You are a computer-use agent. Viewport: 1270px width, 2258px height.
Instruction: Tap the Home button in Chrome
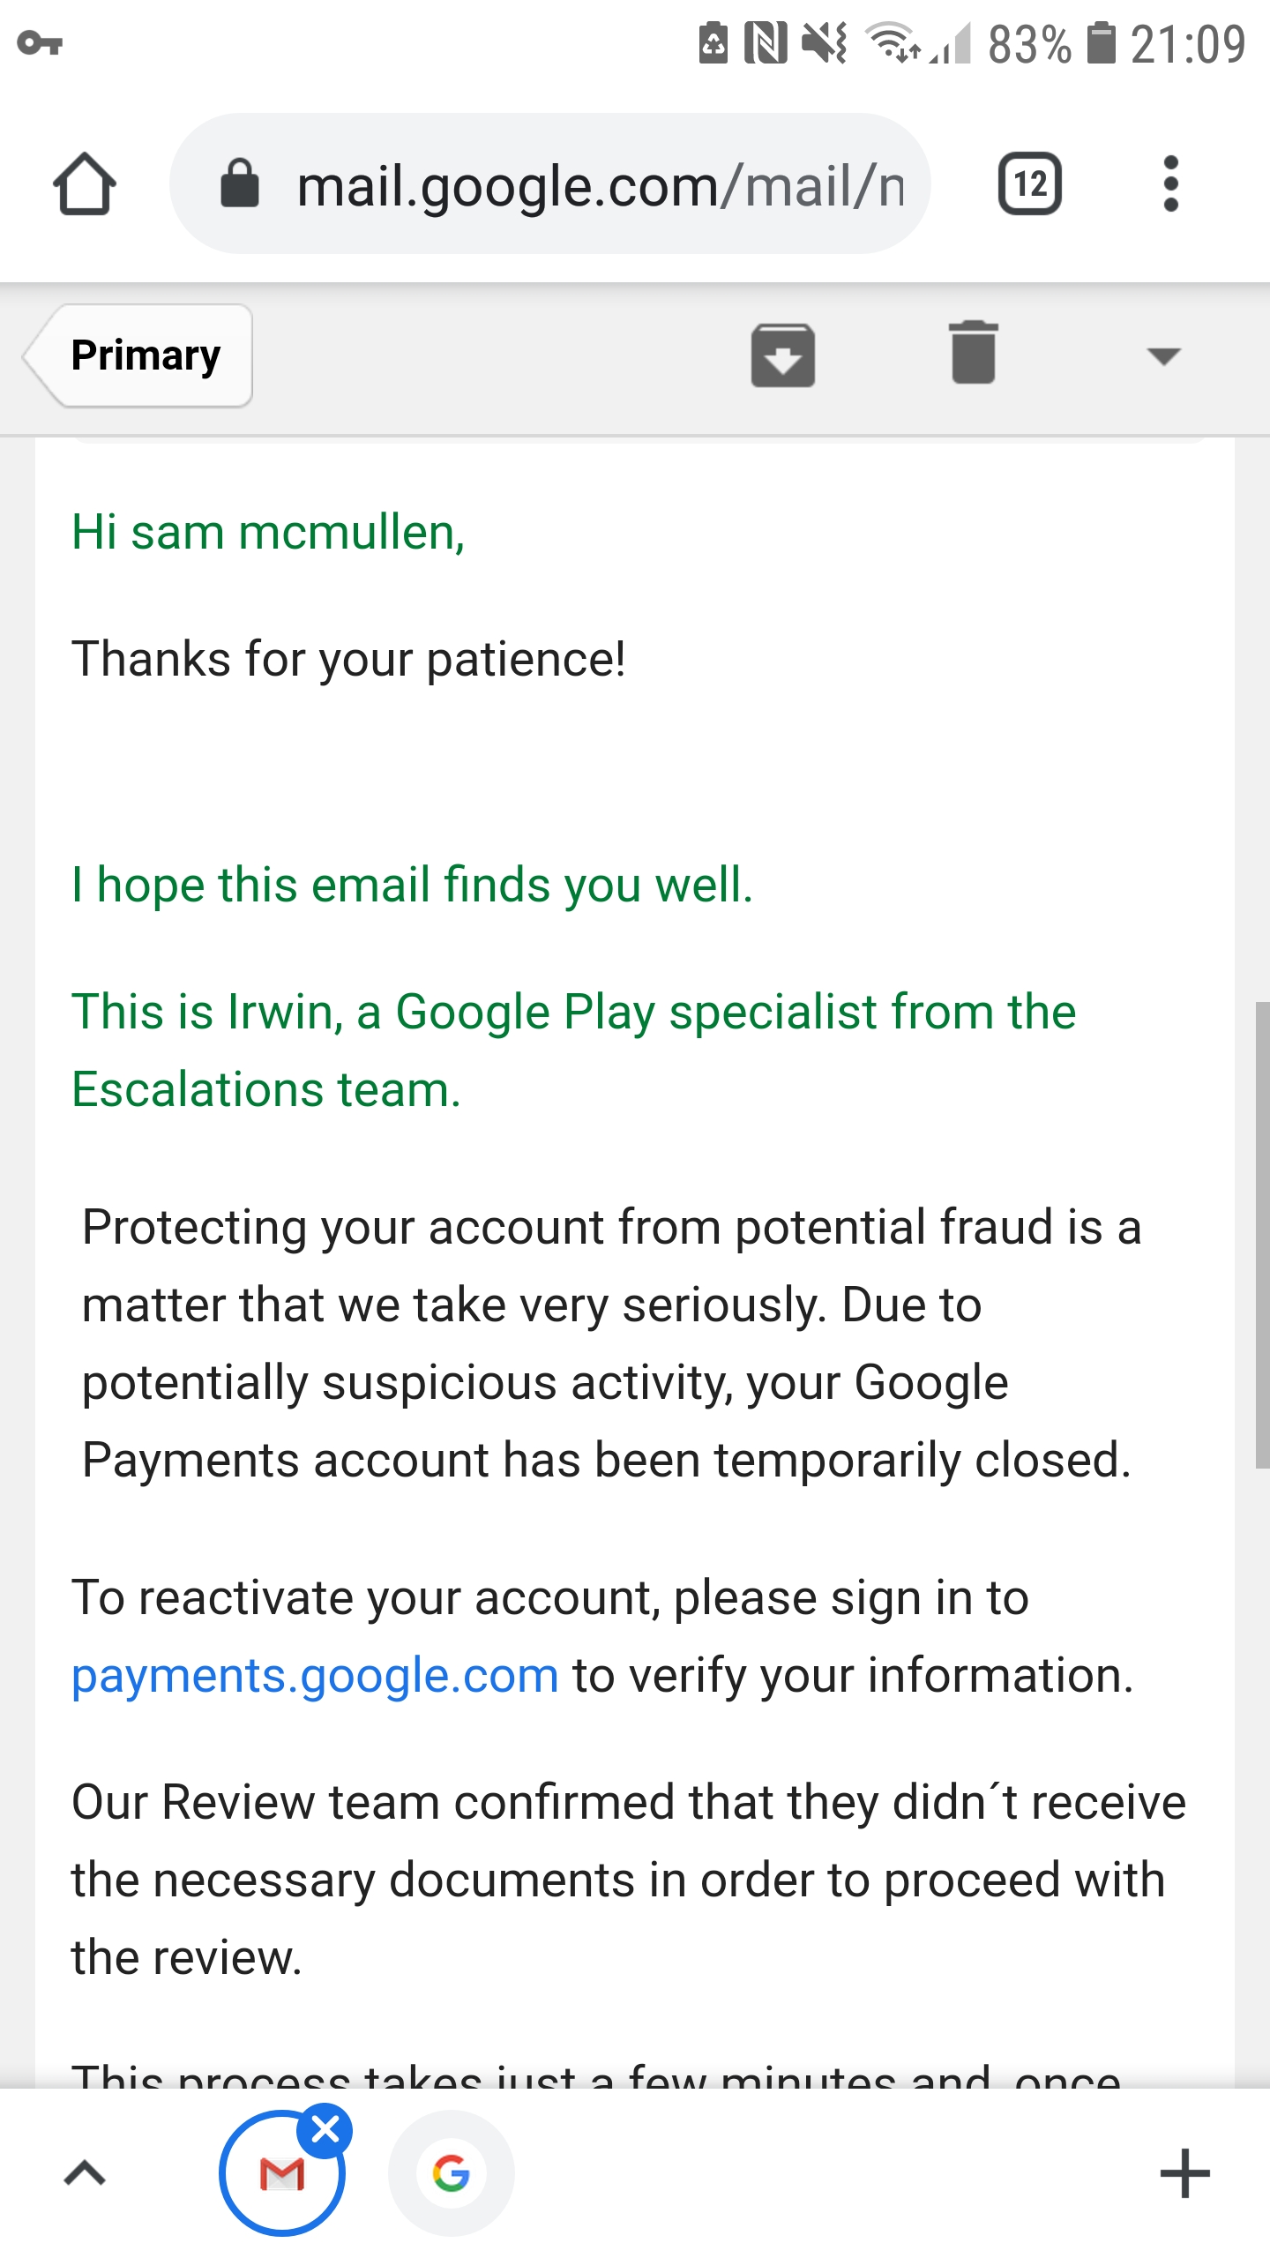click(x=86, y=183)
